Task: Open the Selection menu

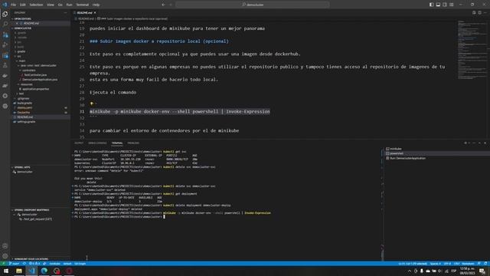Action: (36, 5)
